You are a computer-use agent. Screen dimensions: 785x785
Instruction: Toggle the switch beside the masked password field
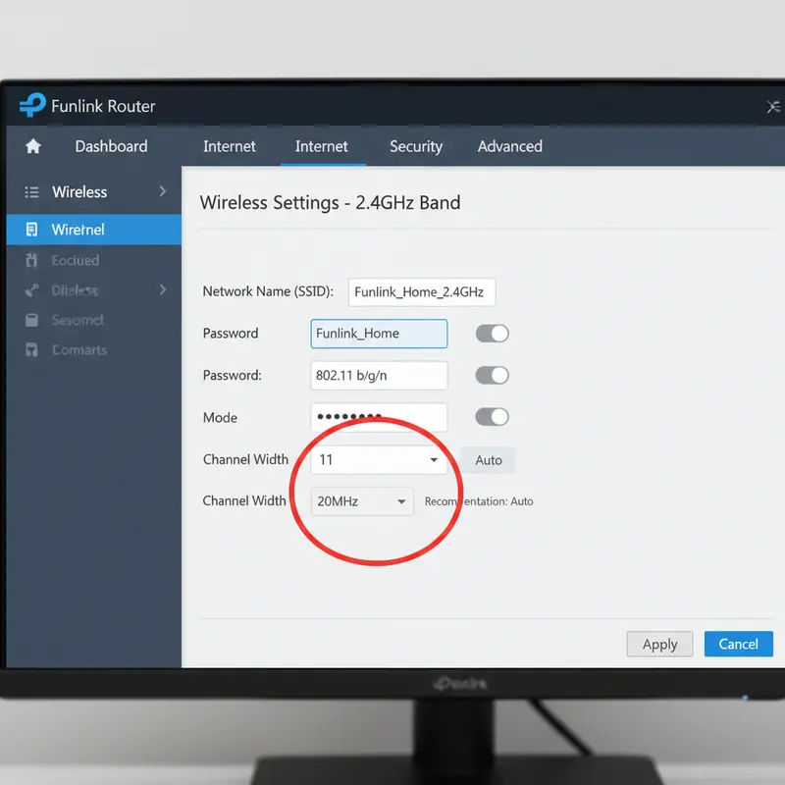click(x=492, y=417)
